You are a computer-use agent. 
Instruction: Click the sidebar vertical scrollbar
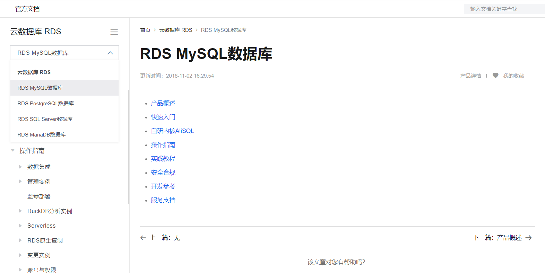[x=129, y=147]
